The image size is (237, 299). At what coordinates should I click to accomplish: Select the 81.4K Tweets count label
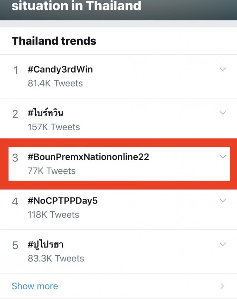click(x=56, y=84)
